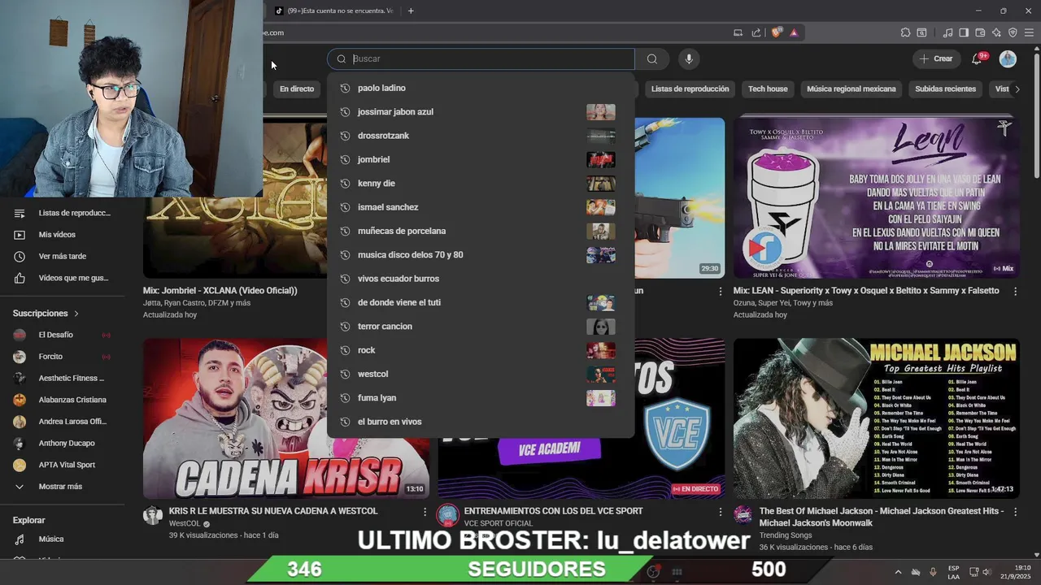Select the Subidas recientes chip

945,89
